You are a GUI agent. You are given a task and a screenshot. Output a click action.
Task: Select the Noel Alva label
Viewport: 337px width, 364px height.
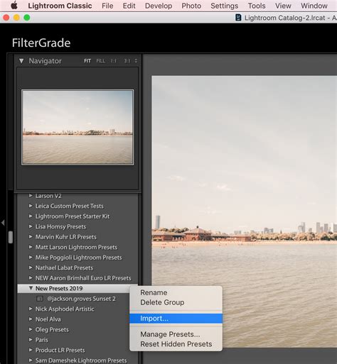[x=48, y=319]
